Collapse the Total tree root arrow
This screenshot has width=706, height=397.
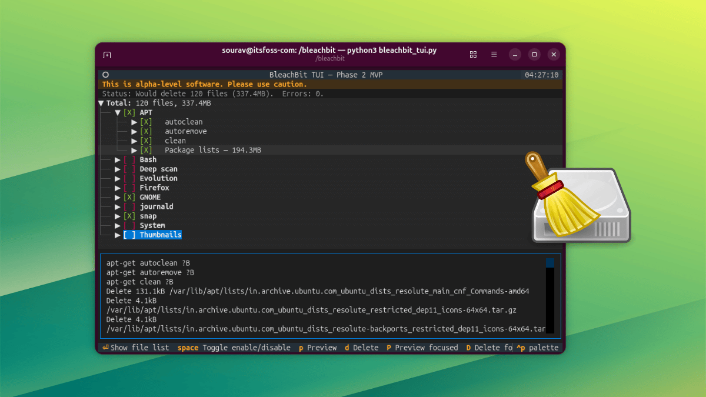click(101, 103)
